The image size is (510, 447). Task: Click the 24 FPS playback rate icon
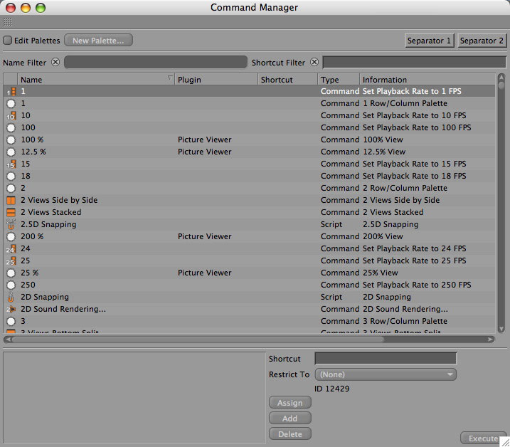(11, 248)
